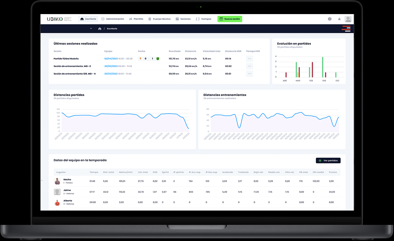The width and height of the screenshot is (394, 241).
Task: Click the Escritorio breadcrumb label
Action: coord(112,28)
